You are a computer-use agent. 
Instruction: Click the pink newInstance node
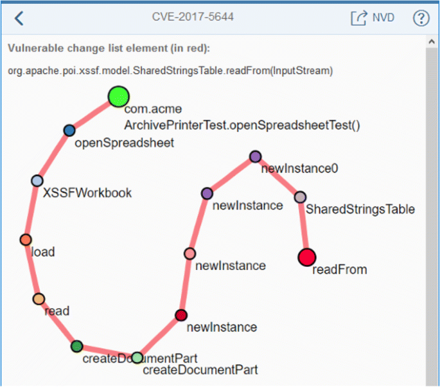tap(189, 253)
